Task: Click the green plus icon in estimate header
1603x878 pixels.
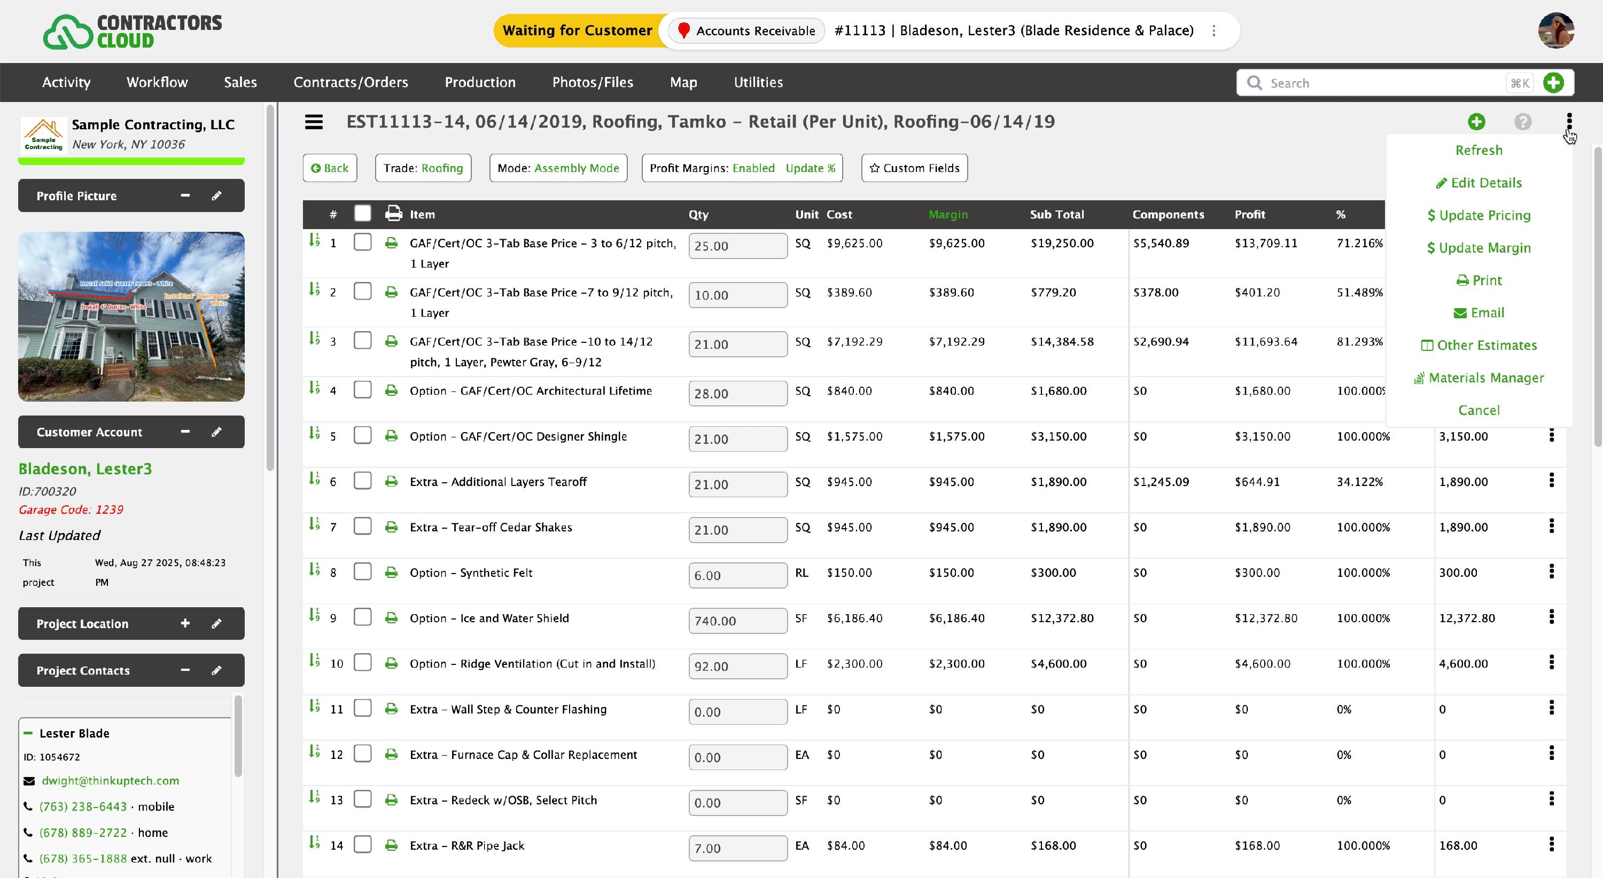Action: tap(1476, 122)
